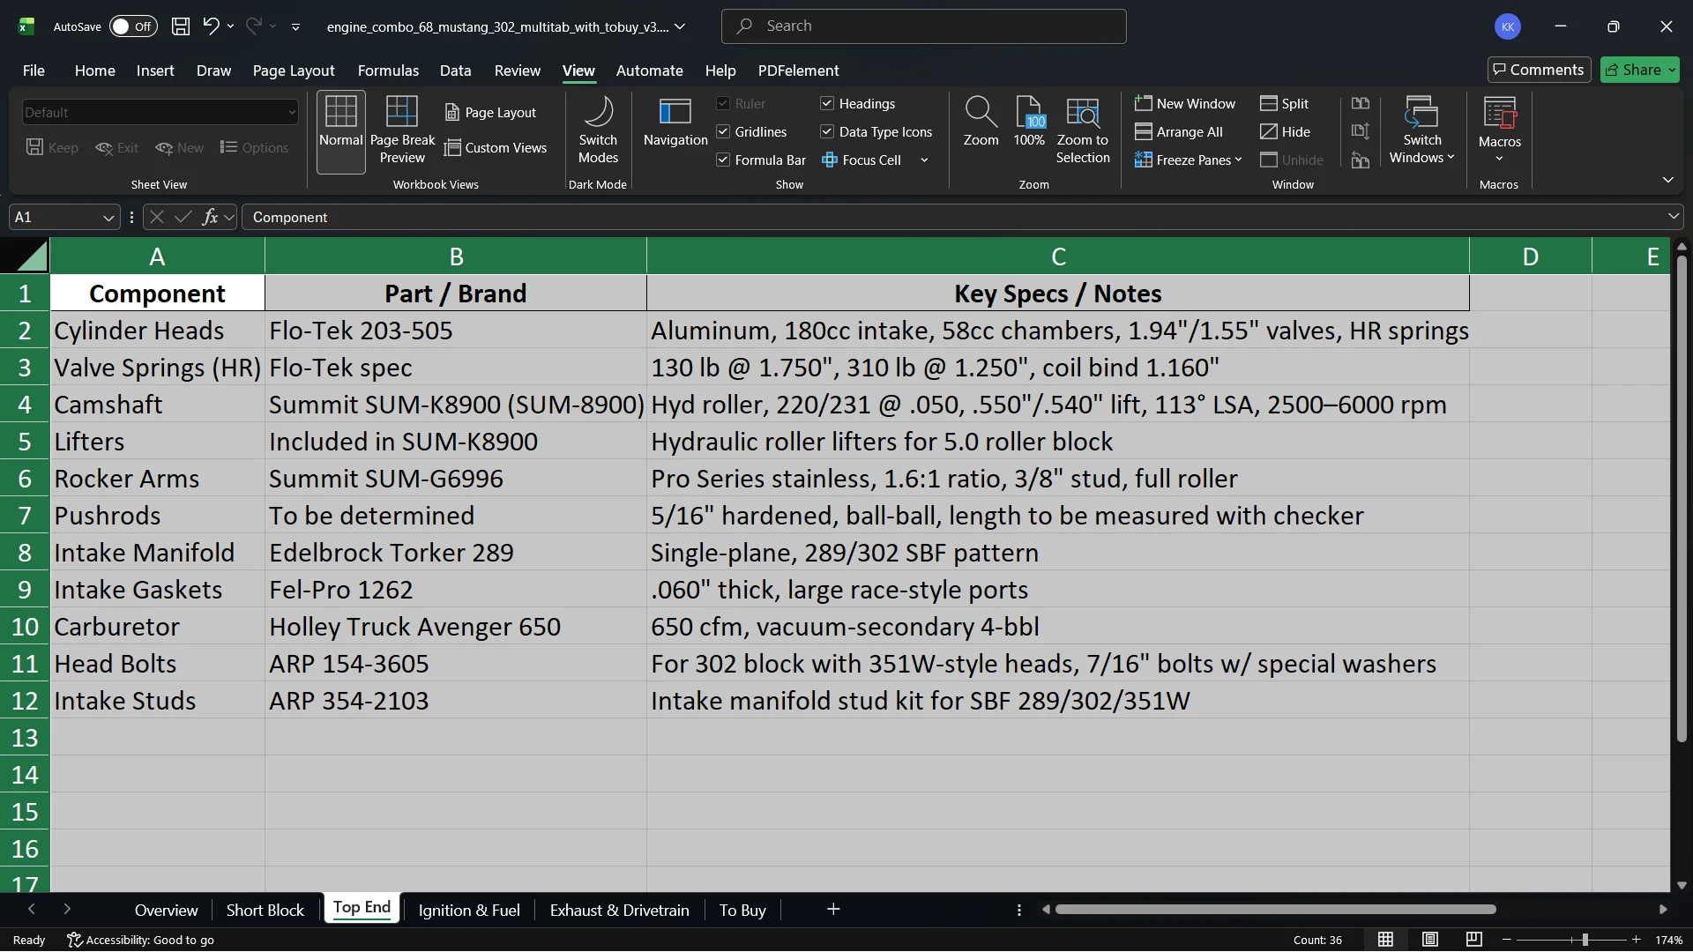The width and height of the screenshot is (1693, 952).
Task: Click the Select All corner triangle
Action: pos(32,257)
